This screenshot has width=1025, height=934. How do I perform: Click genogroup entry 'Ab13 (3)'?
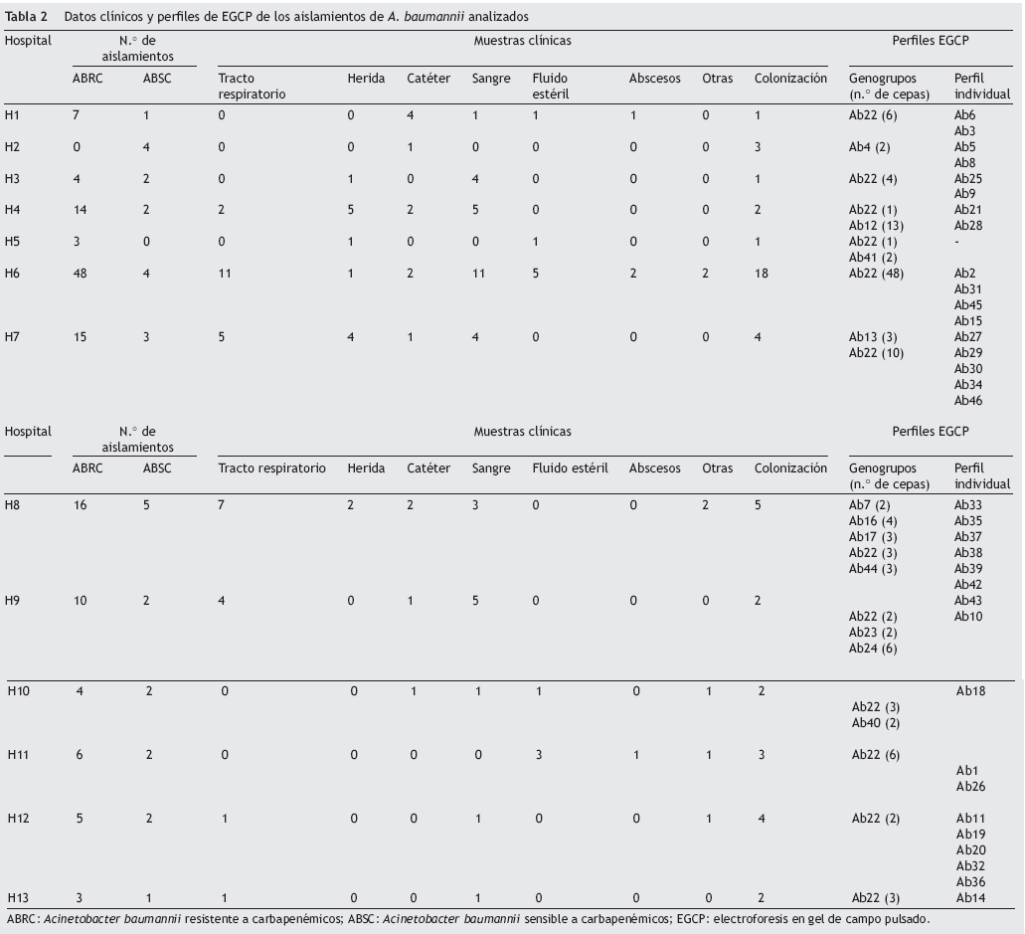click(872, 337)
